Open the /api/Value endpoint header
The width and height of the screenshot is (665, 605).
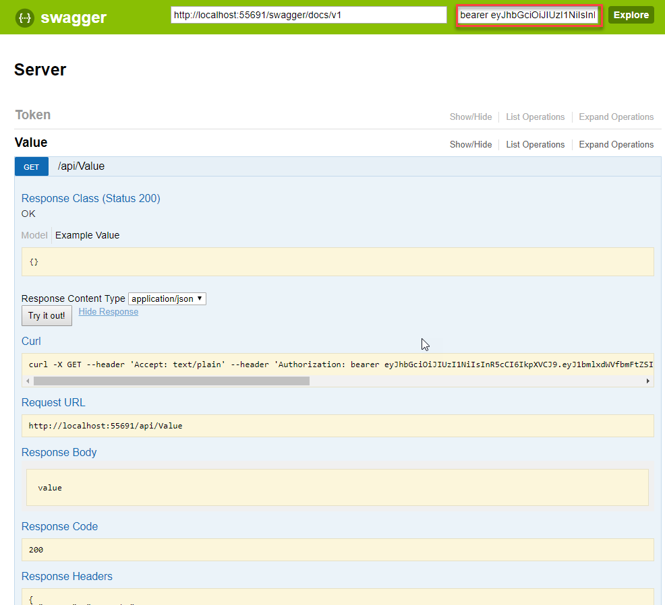80,166
